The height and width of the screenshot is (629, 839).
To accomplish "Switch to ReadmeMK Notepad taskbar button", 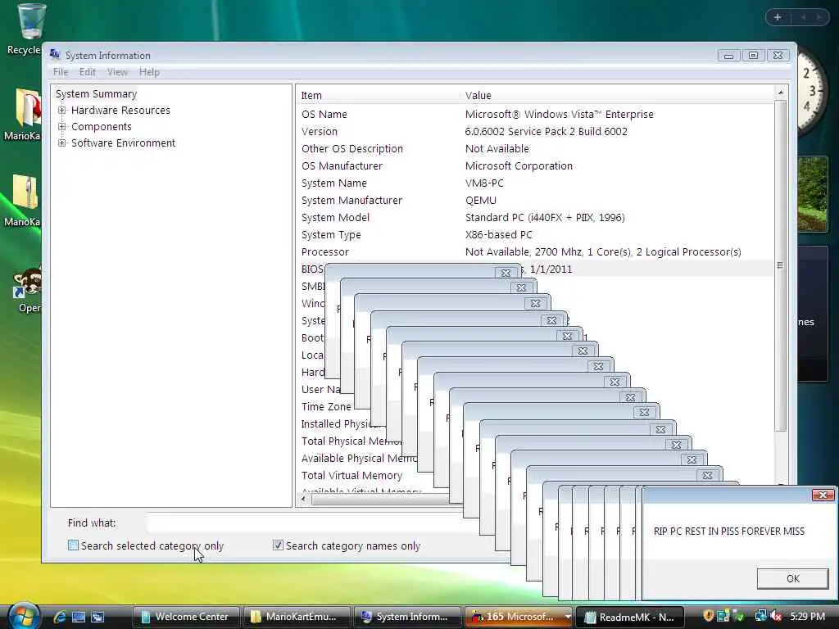I will 630,617.
